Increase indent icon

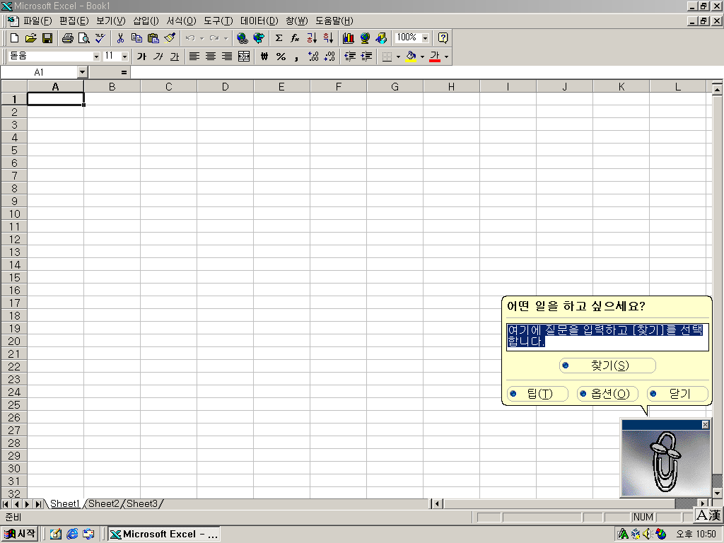coord(366,57)
